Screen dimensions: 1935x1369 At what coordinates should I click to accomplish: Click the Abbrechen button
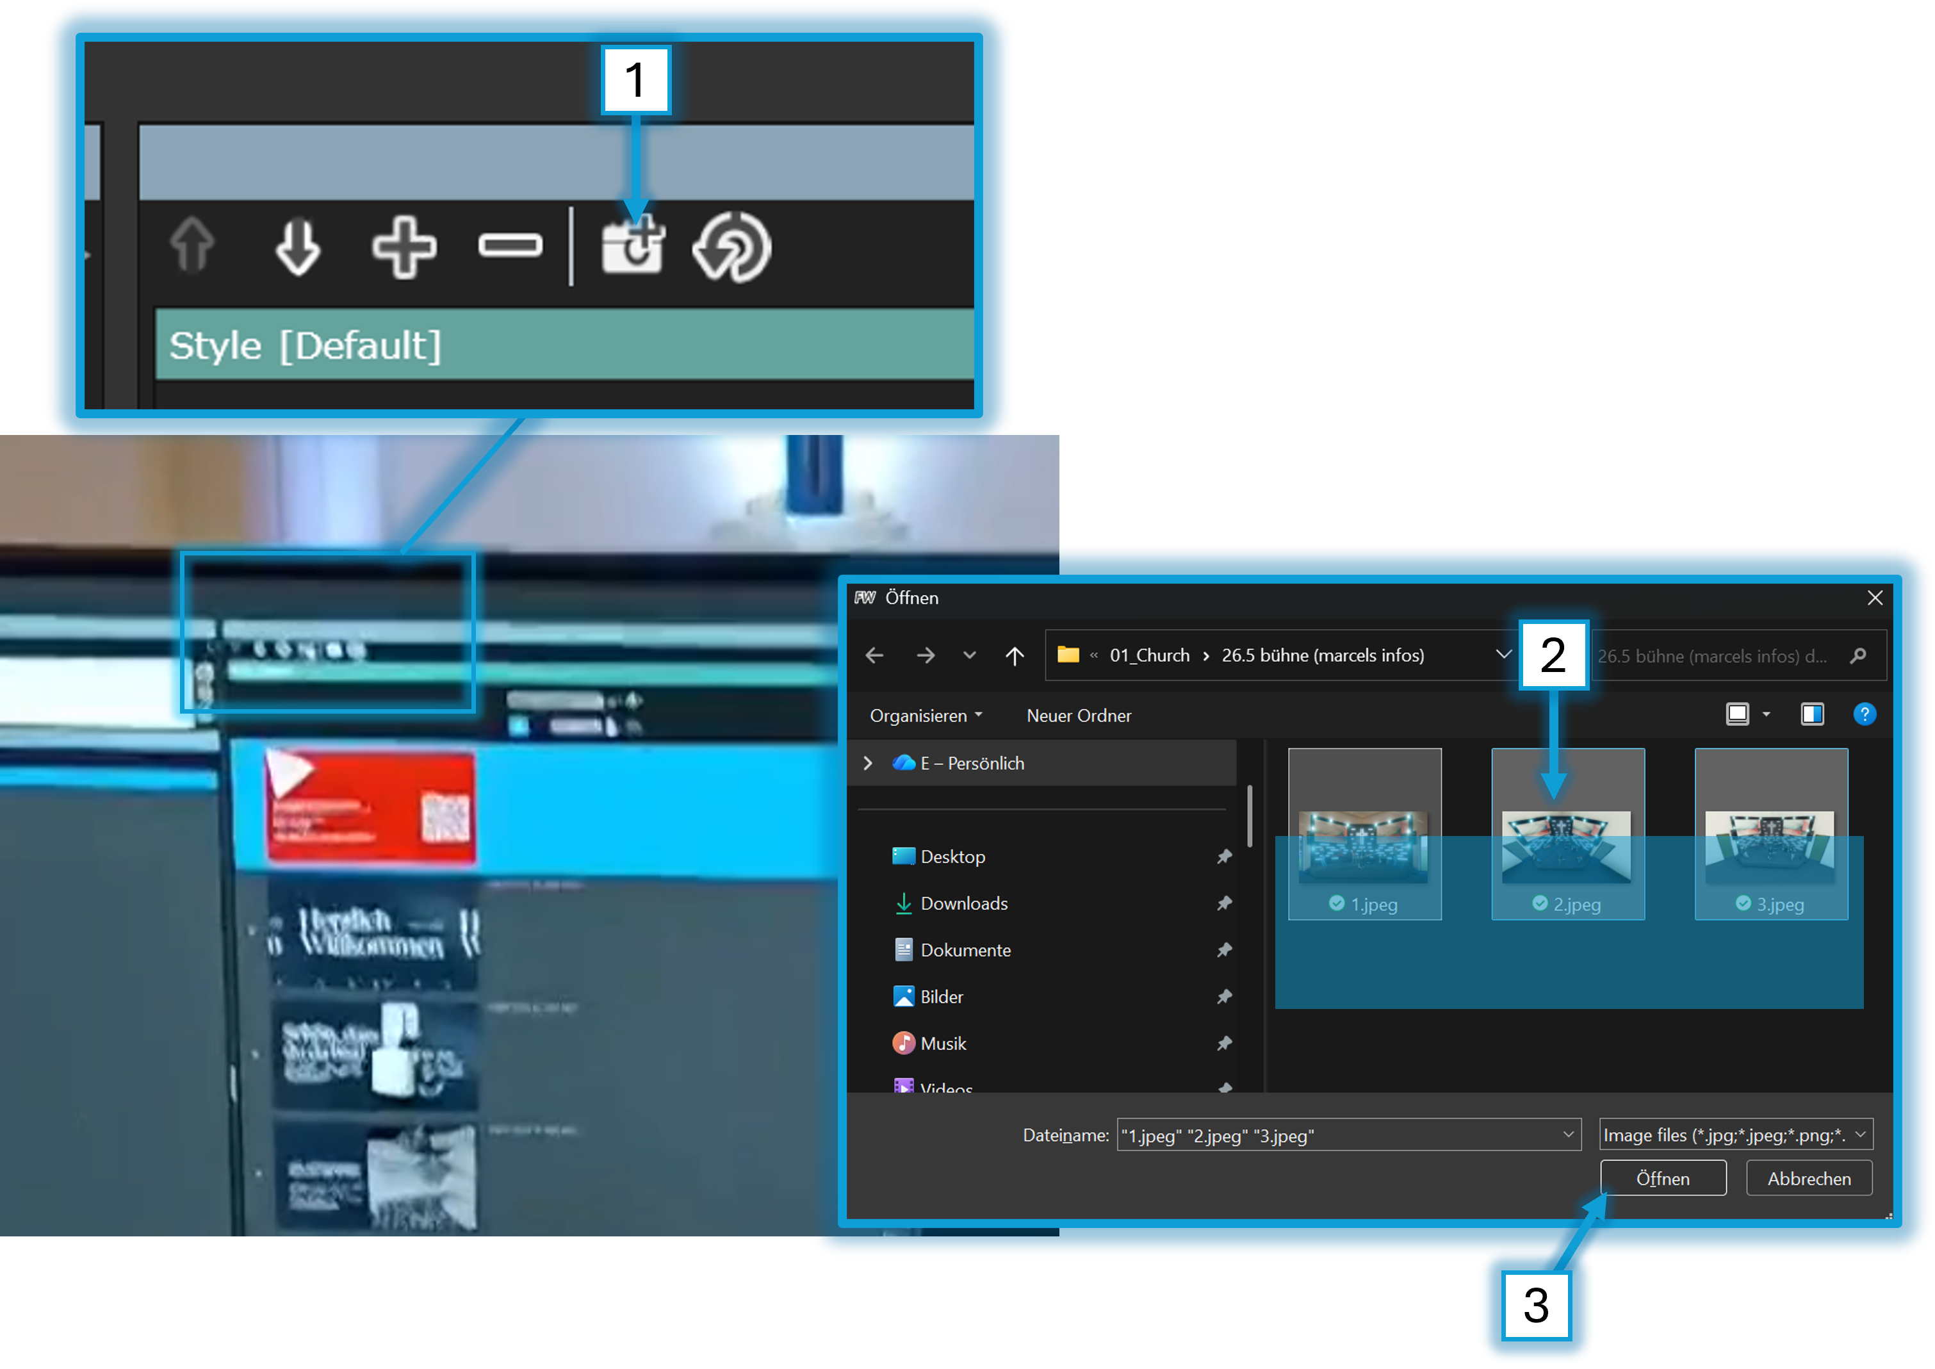click(x=1809, y=1179)
